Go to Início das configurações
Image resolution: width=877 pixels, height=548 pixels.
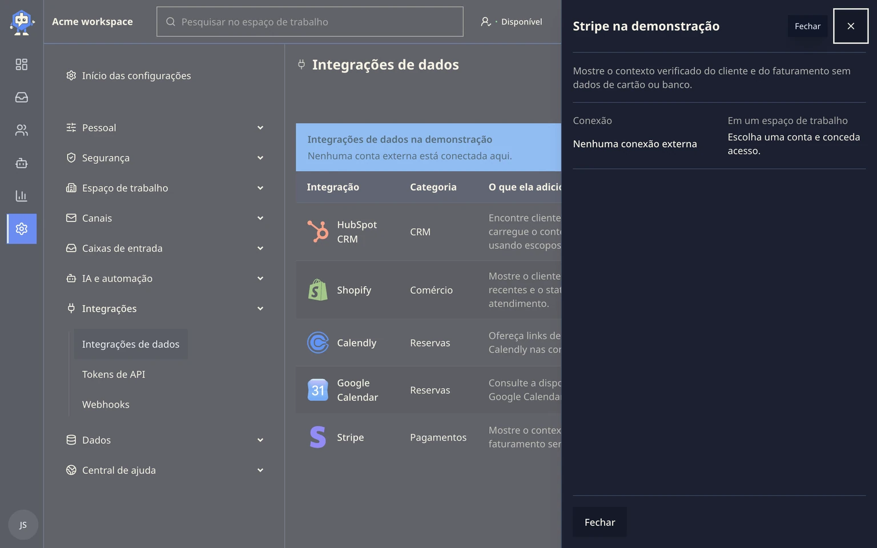(129, 76)
